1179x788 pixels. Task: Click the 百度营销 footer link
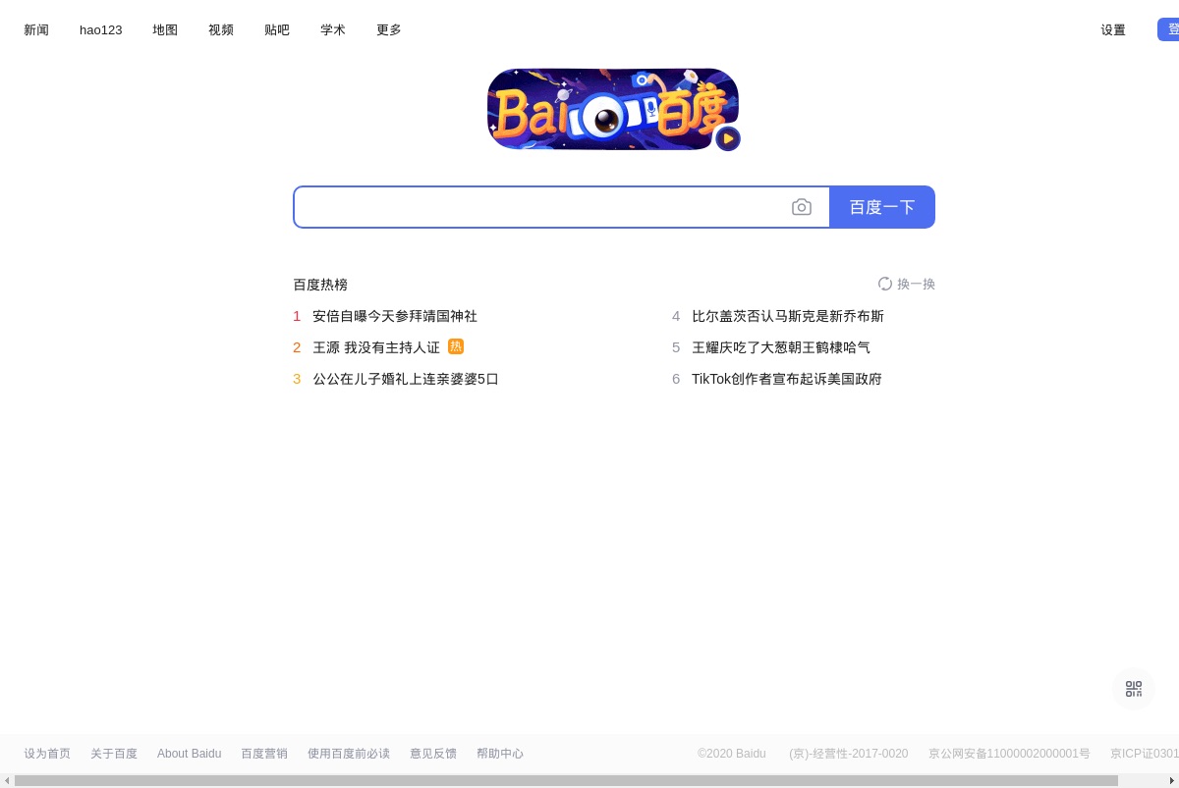click(264, 754)
